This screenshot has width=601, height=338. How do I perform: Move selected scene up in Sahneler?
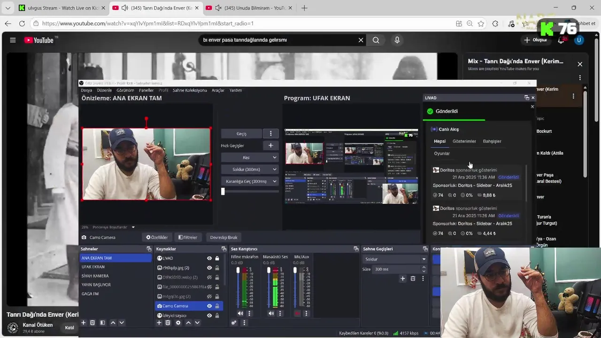pyautogui.click(x=113, y=323)
